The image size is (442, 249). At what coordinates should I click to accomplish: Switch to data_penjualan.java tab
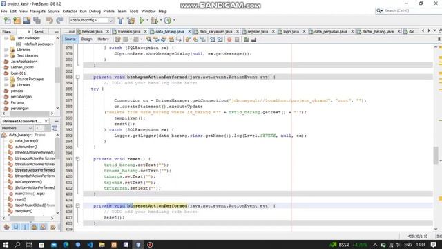click(x=330, y=32)
